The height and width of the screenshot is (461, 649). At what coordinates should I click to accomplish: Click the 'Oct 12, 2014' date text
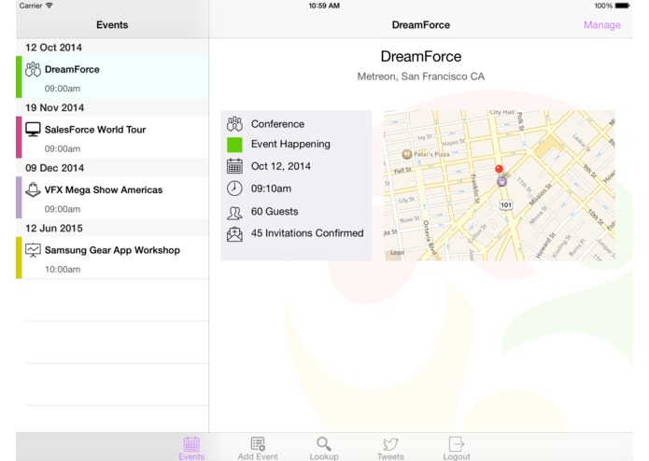281,166
